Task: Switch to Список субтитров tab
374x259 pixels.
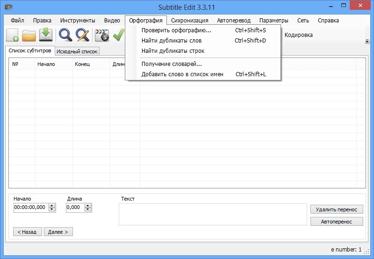Action: [x=30, y=50]
